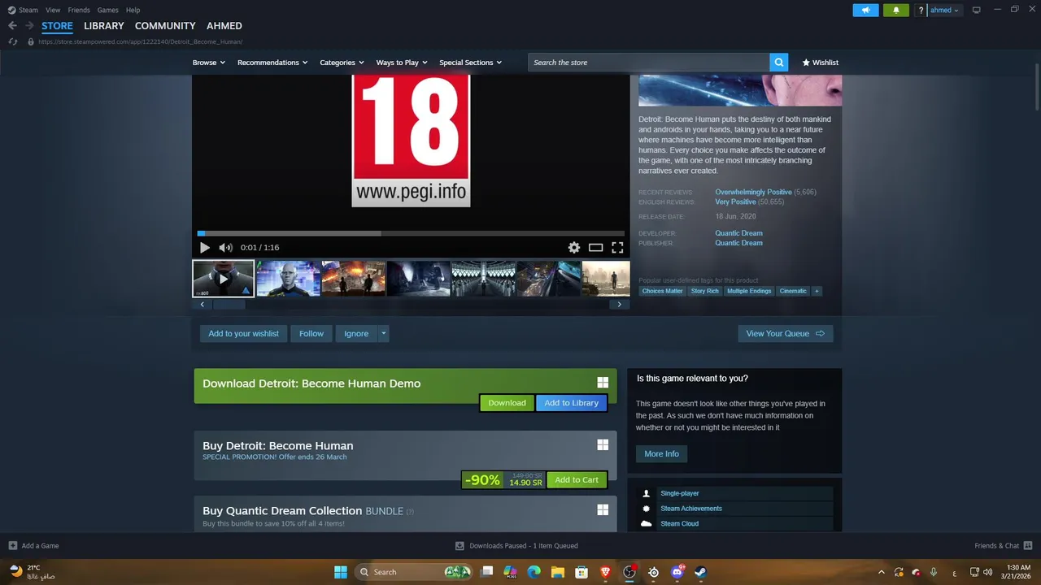Expand the Ways to Play dropdown

point(402,63)
